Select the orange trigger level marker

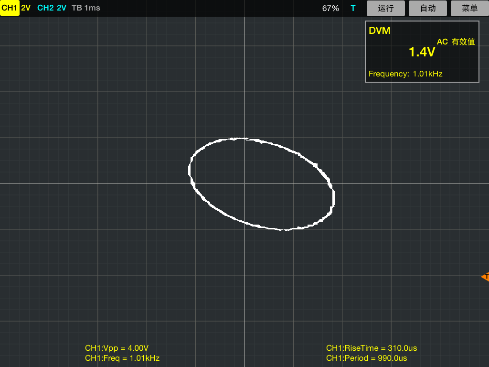pyautogui.click(x=485, y=277)
